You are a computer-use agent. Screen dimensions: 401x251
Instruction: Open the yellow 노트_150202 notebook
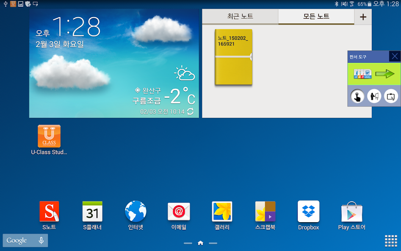pyautogui.click(x=233, y=57)
